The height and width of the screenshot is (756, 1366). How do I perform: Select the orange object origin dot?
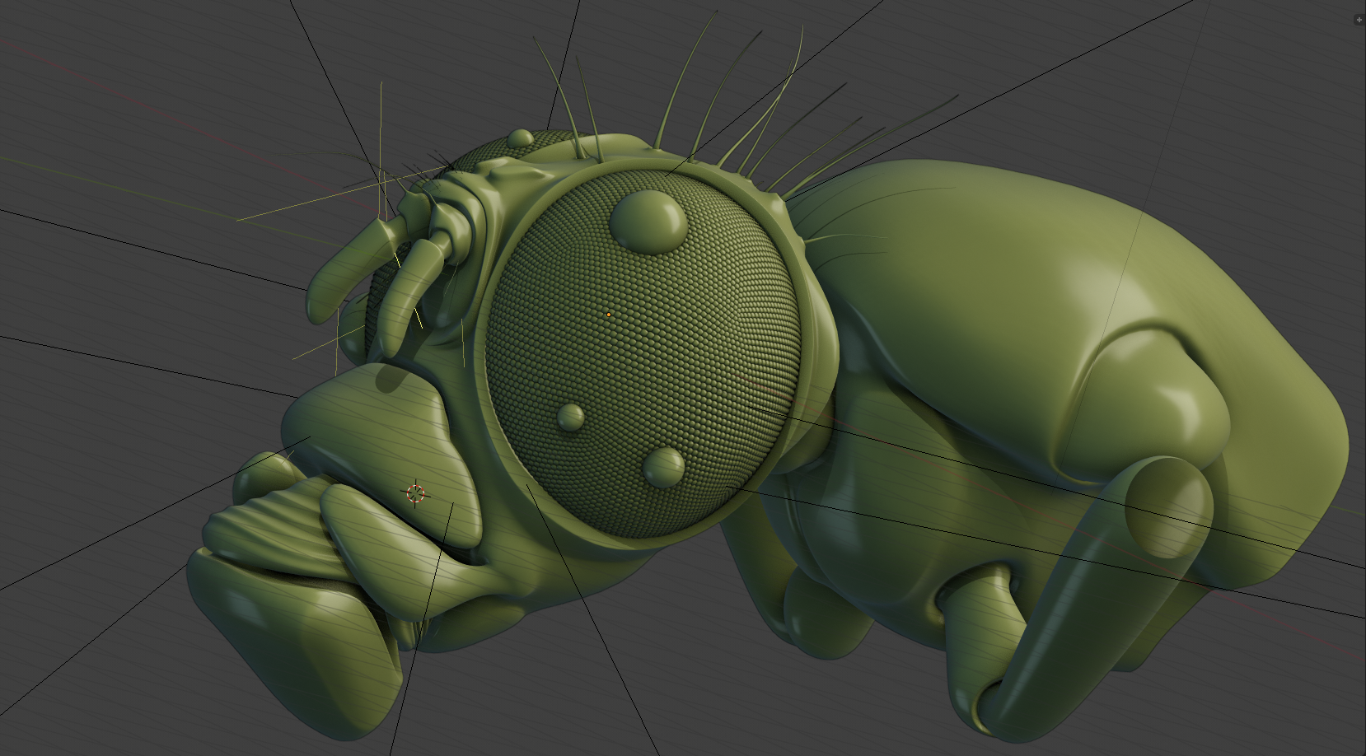click(x=609, y=314)
